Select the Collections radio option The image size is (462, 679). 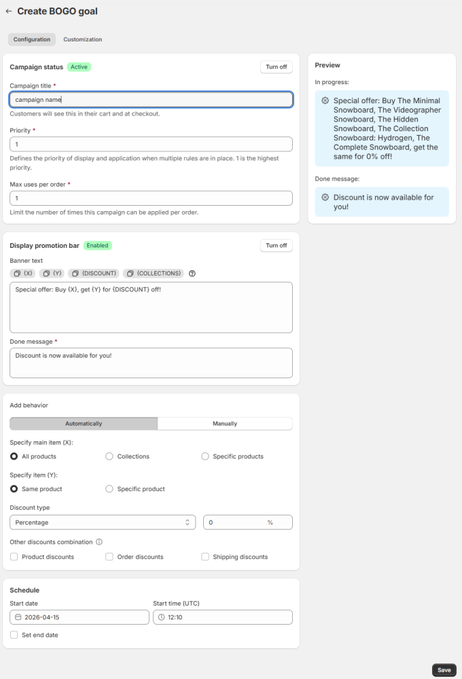[x=109, y=456]
